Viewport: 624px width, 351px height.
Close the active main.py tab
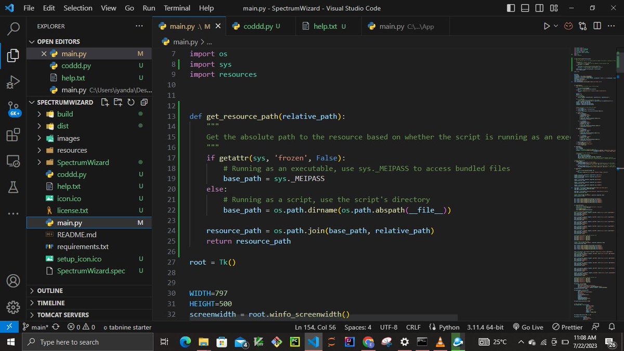[x=218, y=26]
